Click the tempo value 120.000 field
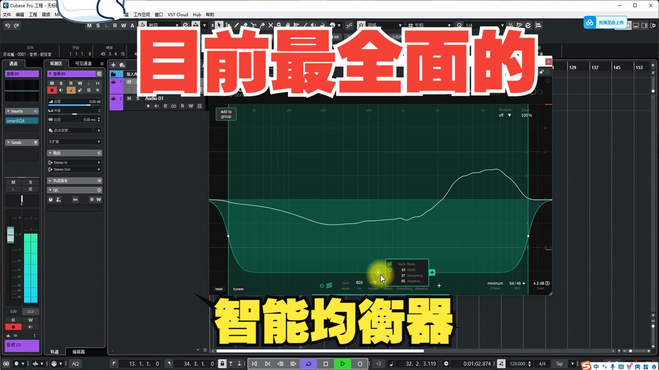This screenshot has height=370, width=659. click(517, 364)
